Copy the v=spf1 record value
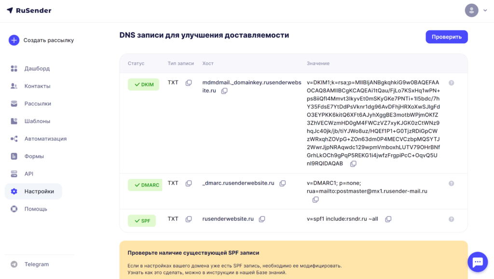This screenshot has width=494, height=279. [388, 219]
